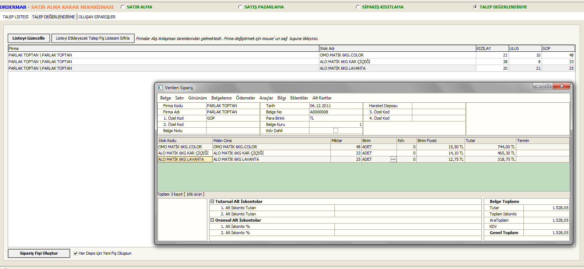This screenshot has height=269, width=584.
Task: Select the SATIŞ PAZARLAMA radio option
Action: click(x=240, y=7)
